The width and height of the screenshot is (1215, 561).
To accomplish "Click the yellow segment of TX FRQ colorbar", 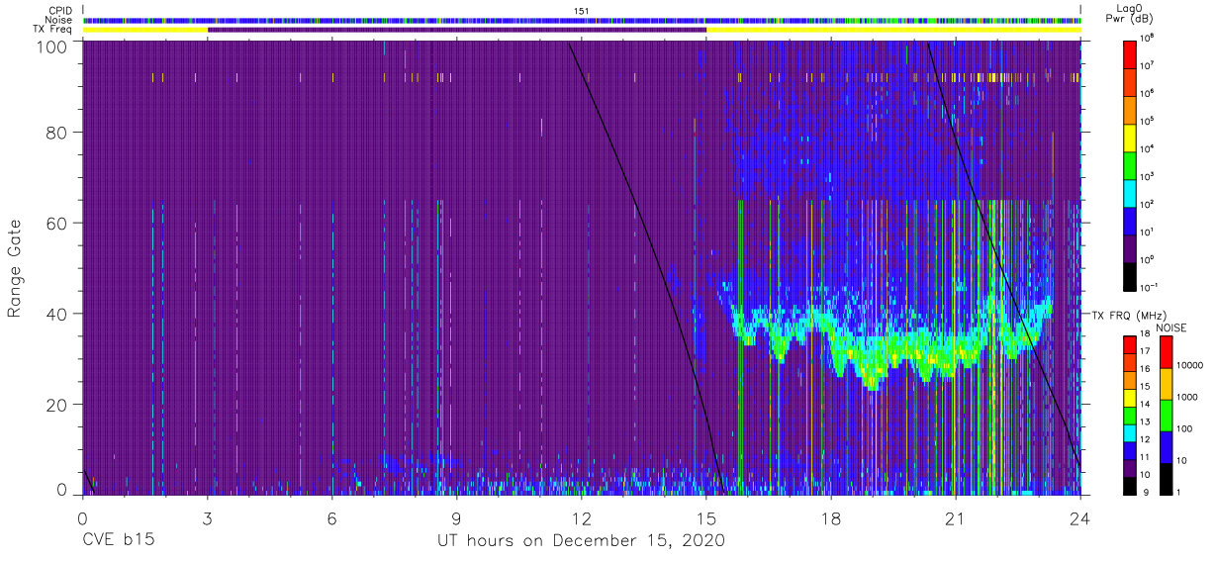I will [x=1130, y=397].
